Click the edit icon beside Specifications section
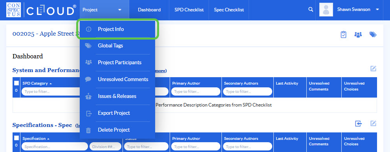The width and height of the screenshot is (390, 152). click(374, 123)
